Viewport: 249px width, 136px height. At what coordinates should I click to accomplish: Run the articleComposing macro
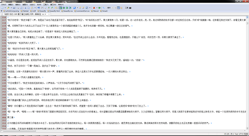11,11
